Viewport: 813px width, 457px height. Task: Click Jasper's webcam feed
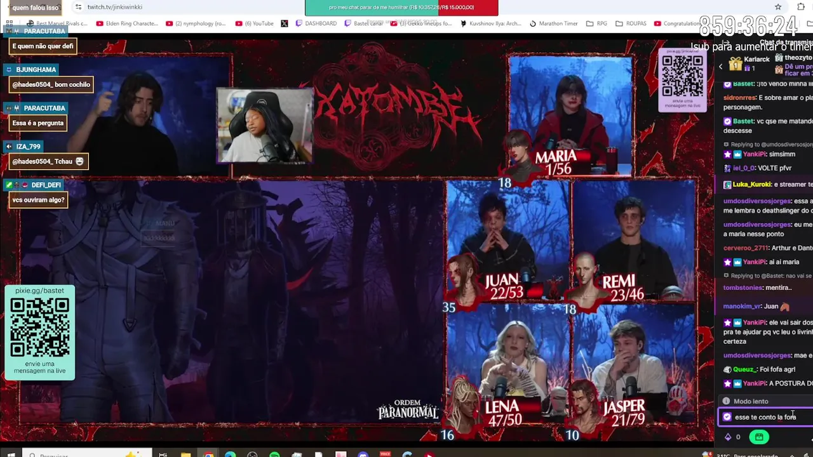point(633,365)
